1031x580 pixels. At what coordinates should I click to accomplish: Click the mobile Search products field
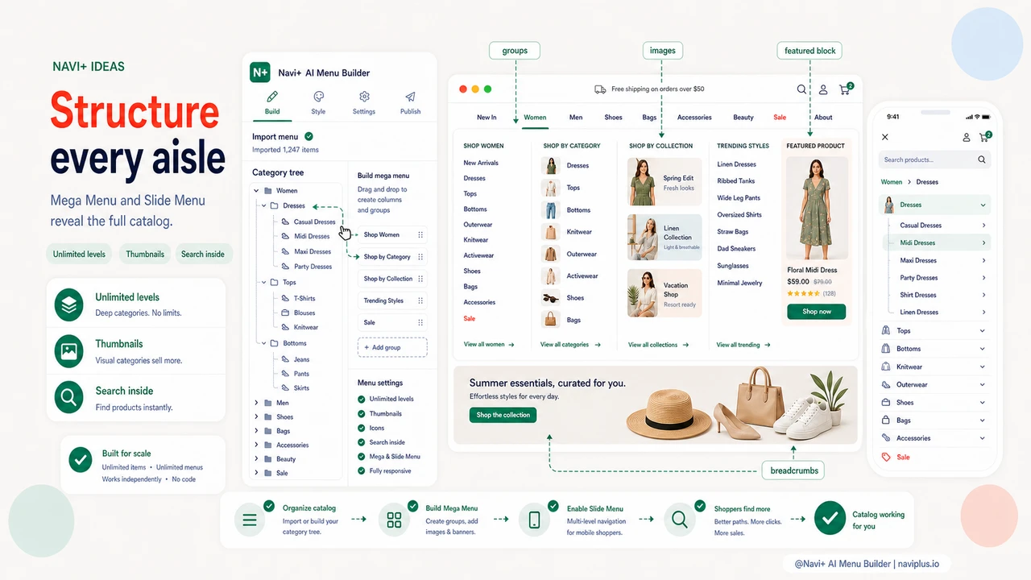pos(934,159)
